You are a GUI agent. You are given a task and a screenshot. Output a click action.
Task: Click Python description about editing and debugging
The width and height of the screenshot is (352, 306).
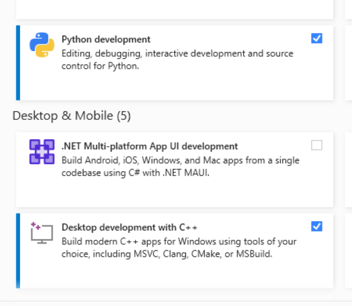[x=177, y=60]
